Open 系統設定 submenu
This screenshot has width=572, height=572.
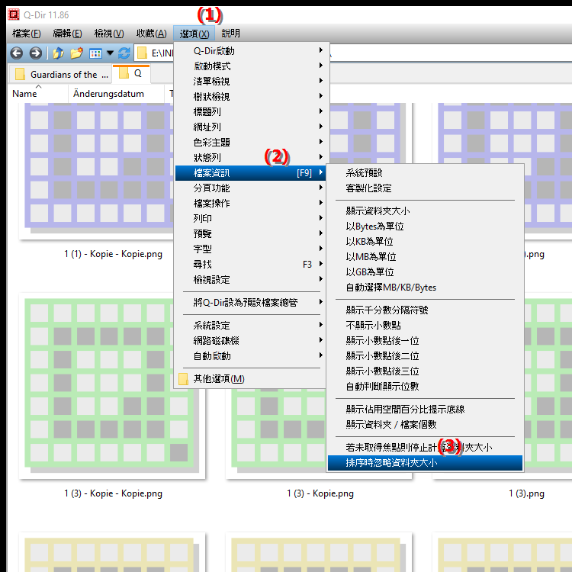tap(252, 326)
